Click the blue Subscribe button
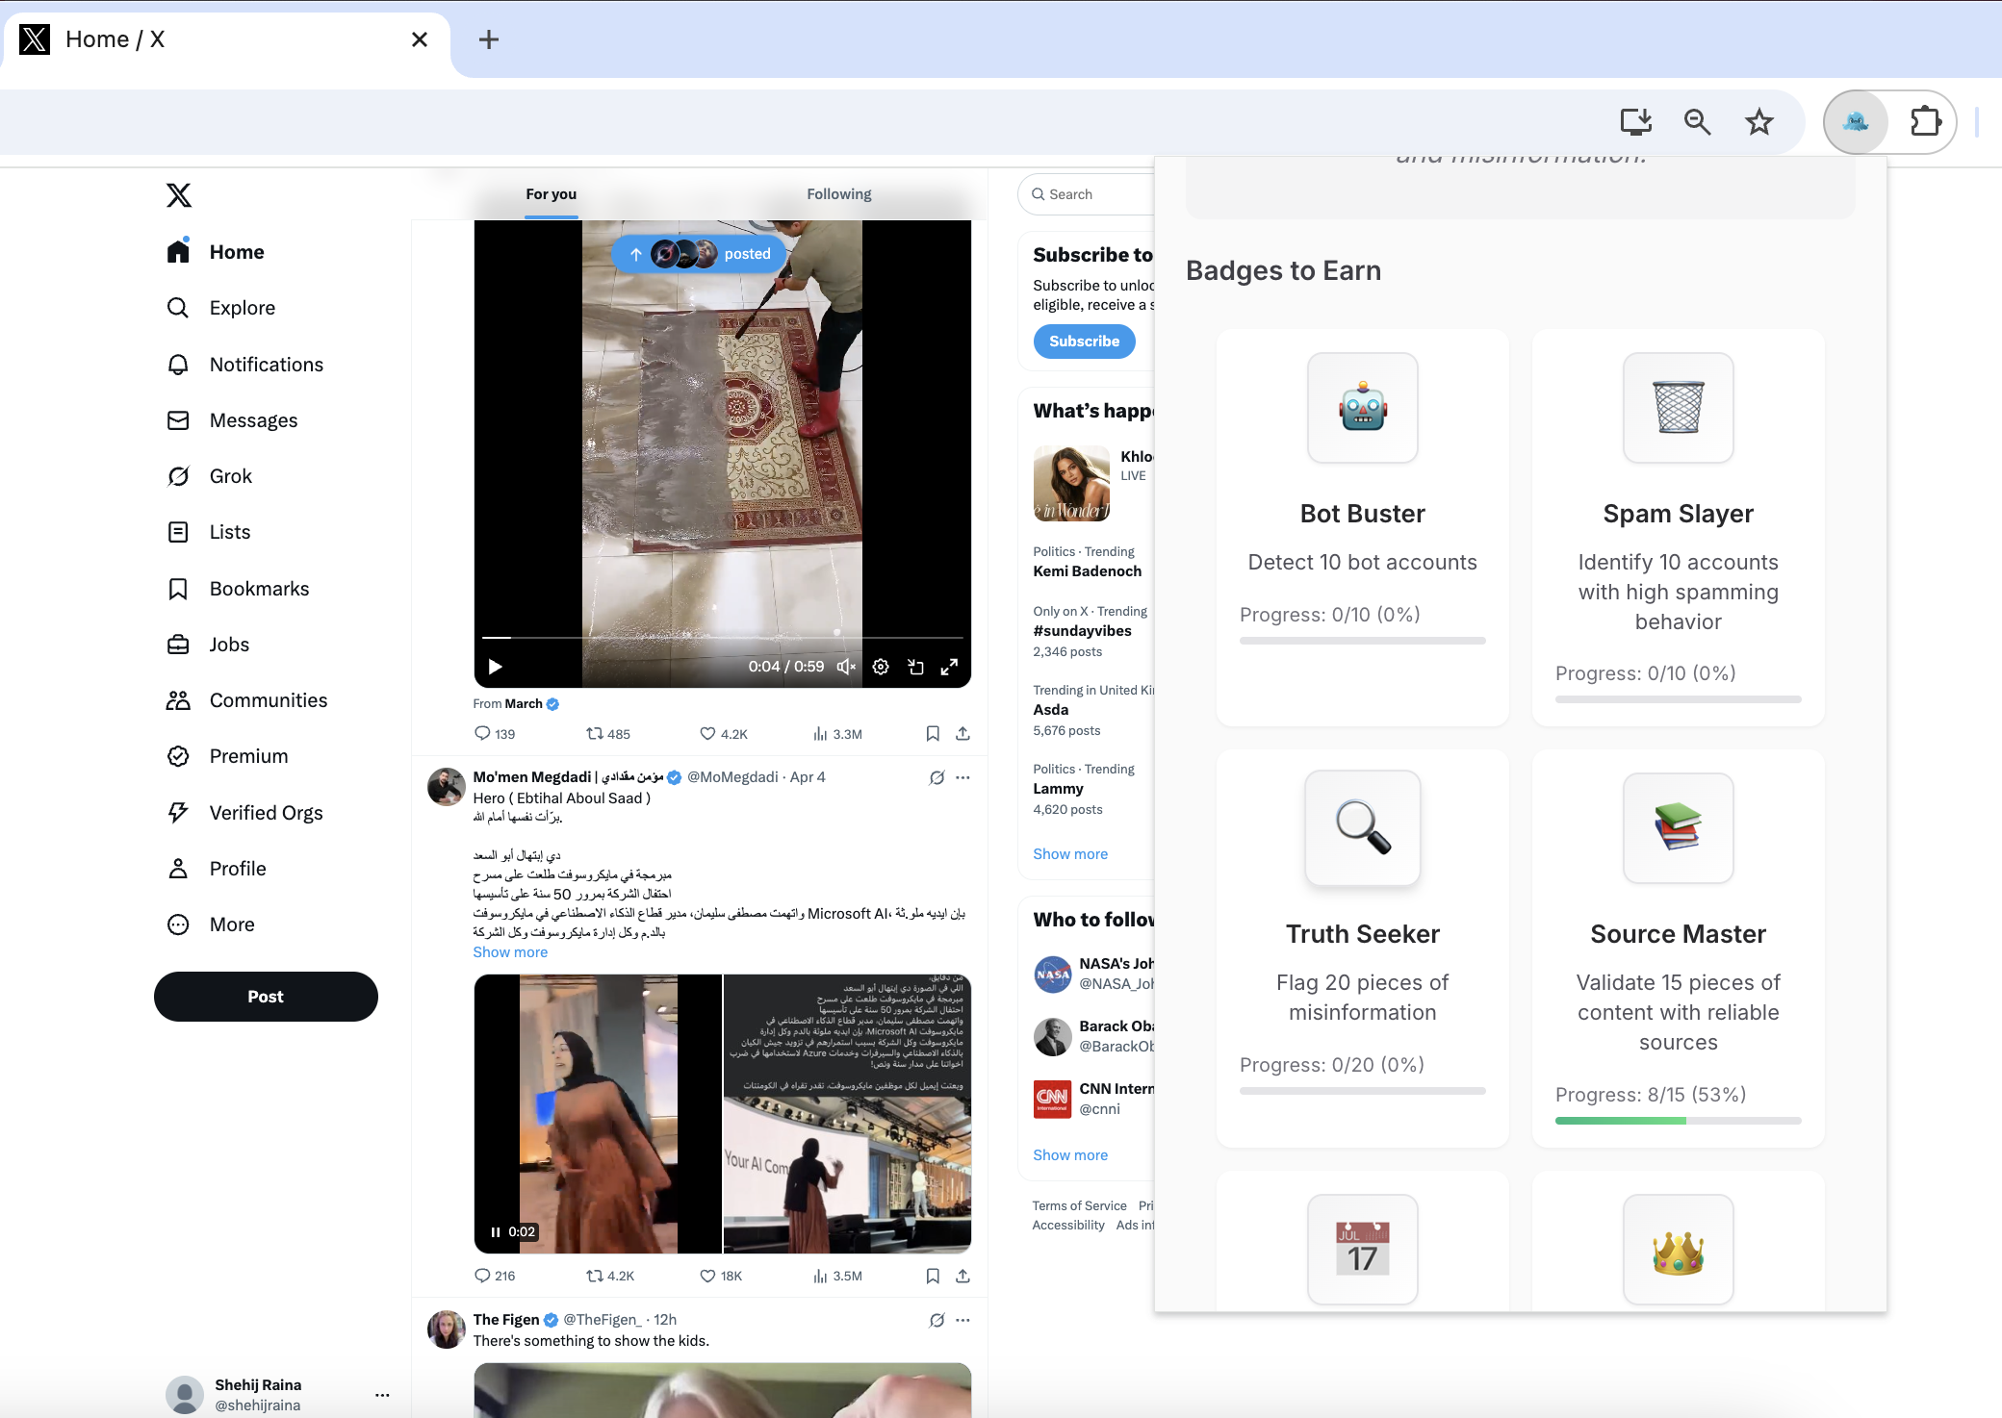2002x1418 pixels. (1084, 342)
